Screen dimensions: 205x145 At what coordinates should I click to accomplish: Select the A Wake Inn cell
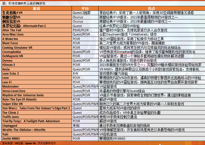tap(37, 39)
